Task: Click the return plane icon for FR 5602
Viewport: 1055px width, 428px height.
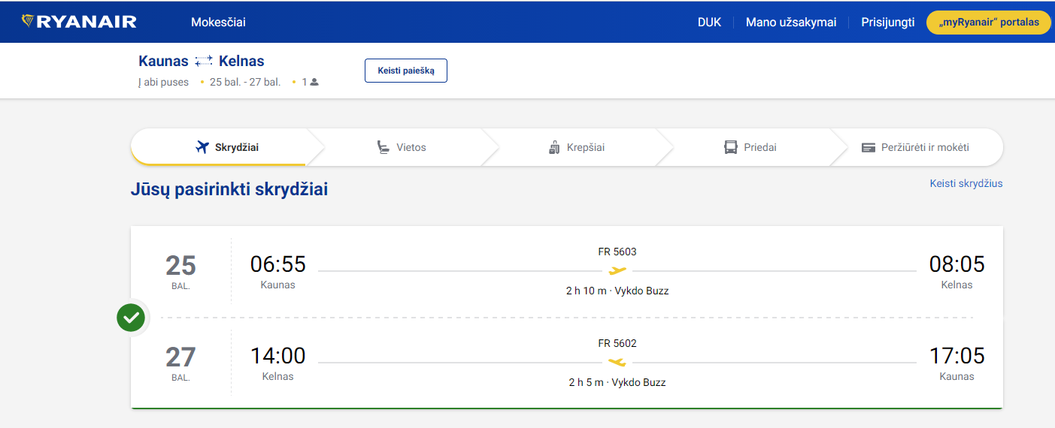Action: tap(617, 362)
